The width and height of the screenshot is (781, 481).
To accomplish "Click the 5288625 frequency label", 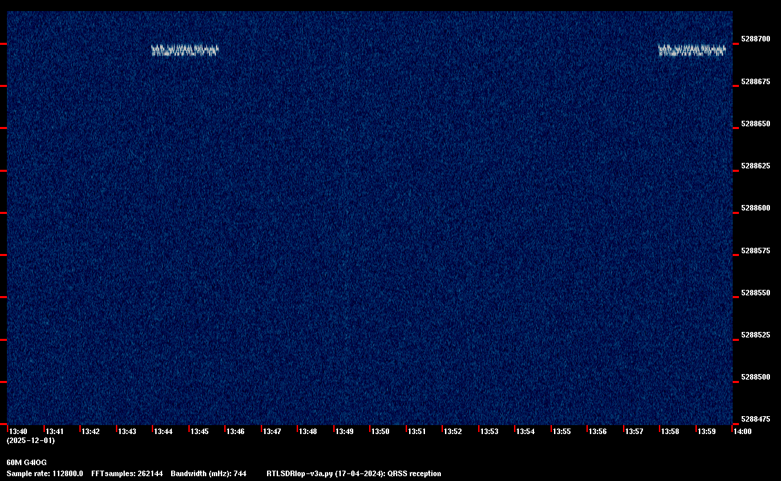I will [x=755, y=166].
